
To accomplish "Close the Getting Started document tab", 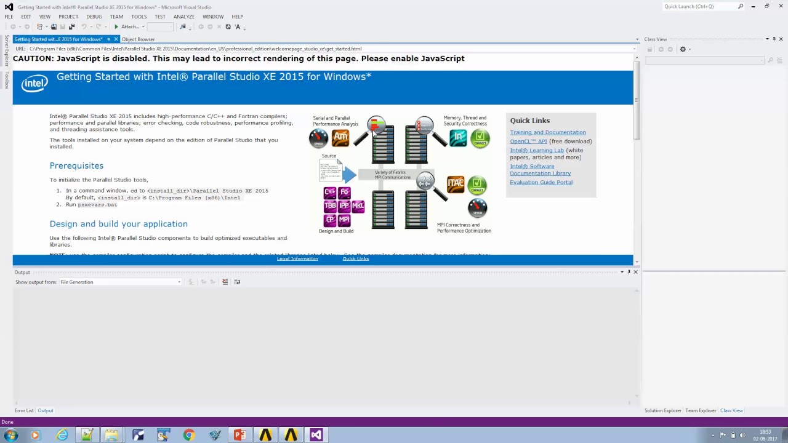I will pos(116,39).
